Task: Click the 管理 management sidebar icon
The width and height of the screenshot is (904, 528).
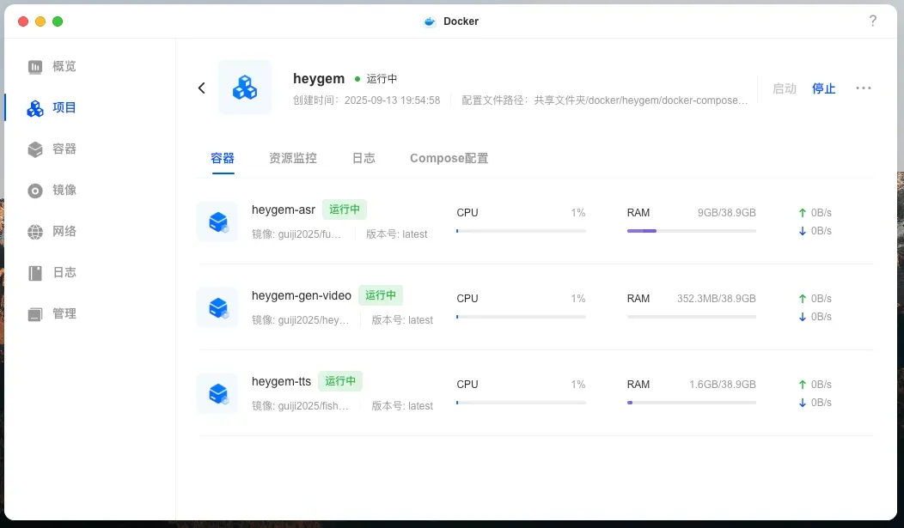Action: point(35,314)
